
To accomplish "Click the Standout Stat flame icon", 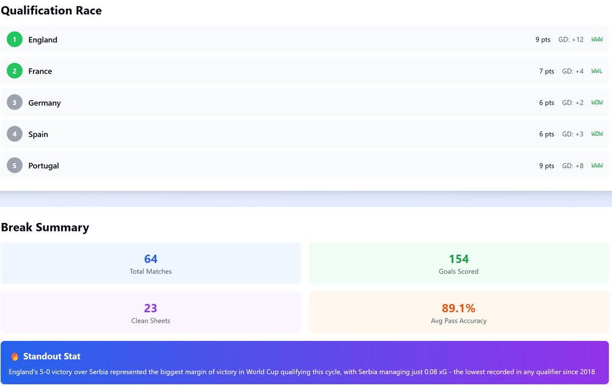I will tap(15, 356).
